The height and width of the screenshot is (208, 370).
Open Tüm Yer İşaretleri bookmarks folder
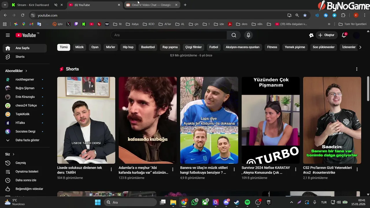tap(353, 24)
